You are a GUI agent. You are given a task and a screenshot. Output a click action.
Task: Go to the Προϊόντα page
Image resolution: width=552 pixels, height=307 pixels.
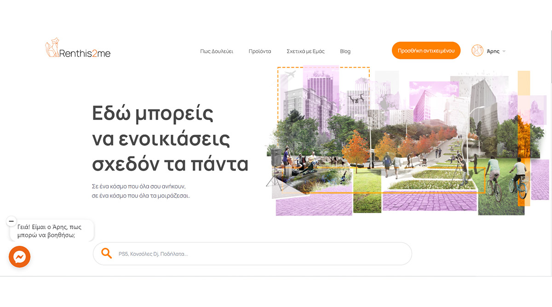[x=260, y=51]
